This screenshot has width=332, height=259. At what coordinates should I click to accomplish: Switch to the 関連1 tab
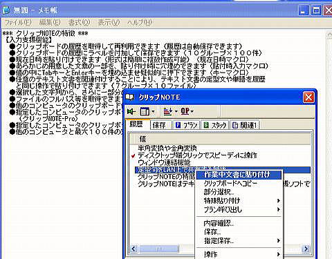point(245,125)
